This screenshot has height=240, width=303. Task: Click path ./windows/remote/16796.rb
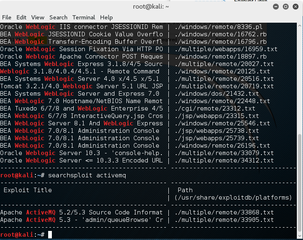pyautogui.click(x=221, y=42)
